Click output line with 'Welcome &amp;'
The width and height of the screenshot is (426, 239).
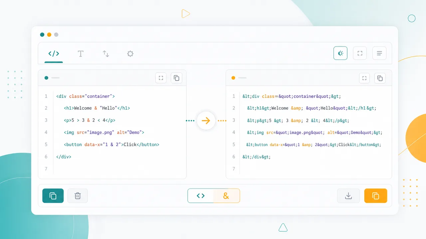click(x=312, y=108)
